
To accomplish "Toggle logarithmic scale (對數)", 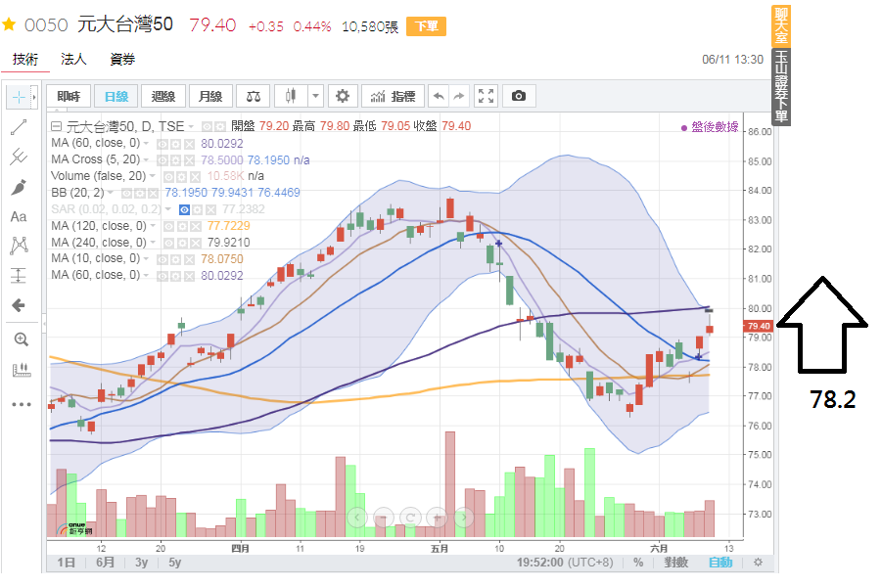I will (675, 563).
